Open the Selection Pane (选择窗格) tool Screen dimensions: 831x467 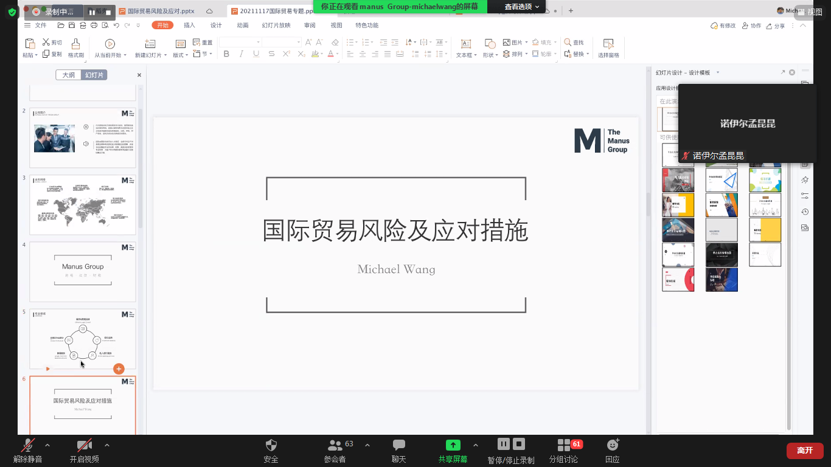[608, 44]
